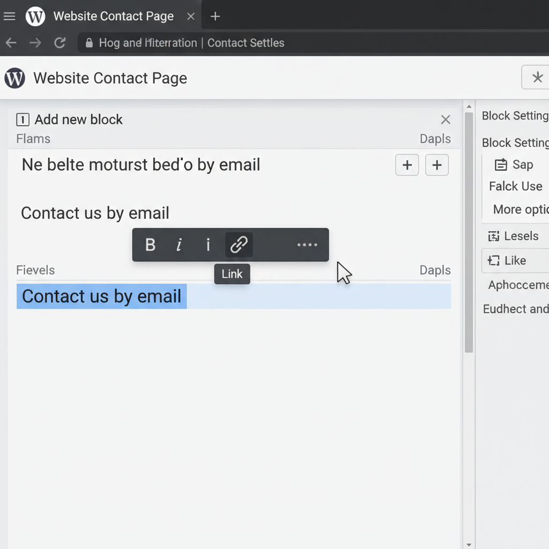Open a new browser tab
Screen dimensions: 549x549
coord(215,16)
